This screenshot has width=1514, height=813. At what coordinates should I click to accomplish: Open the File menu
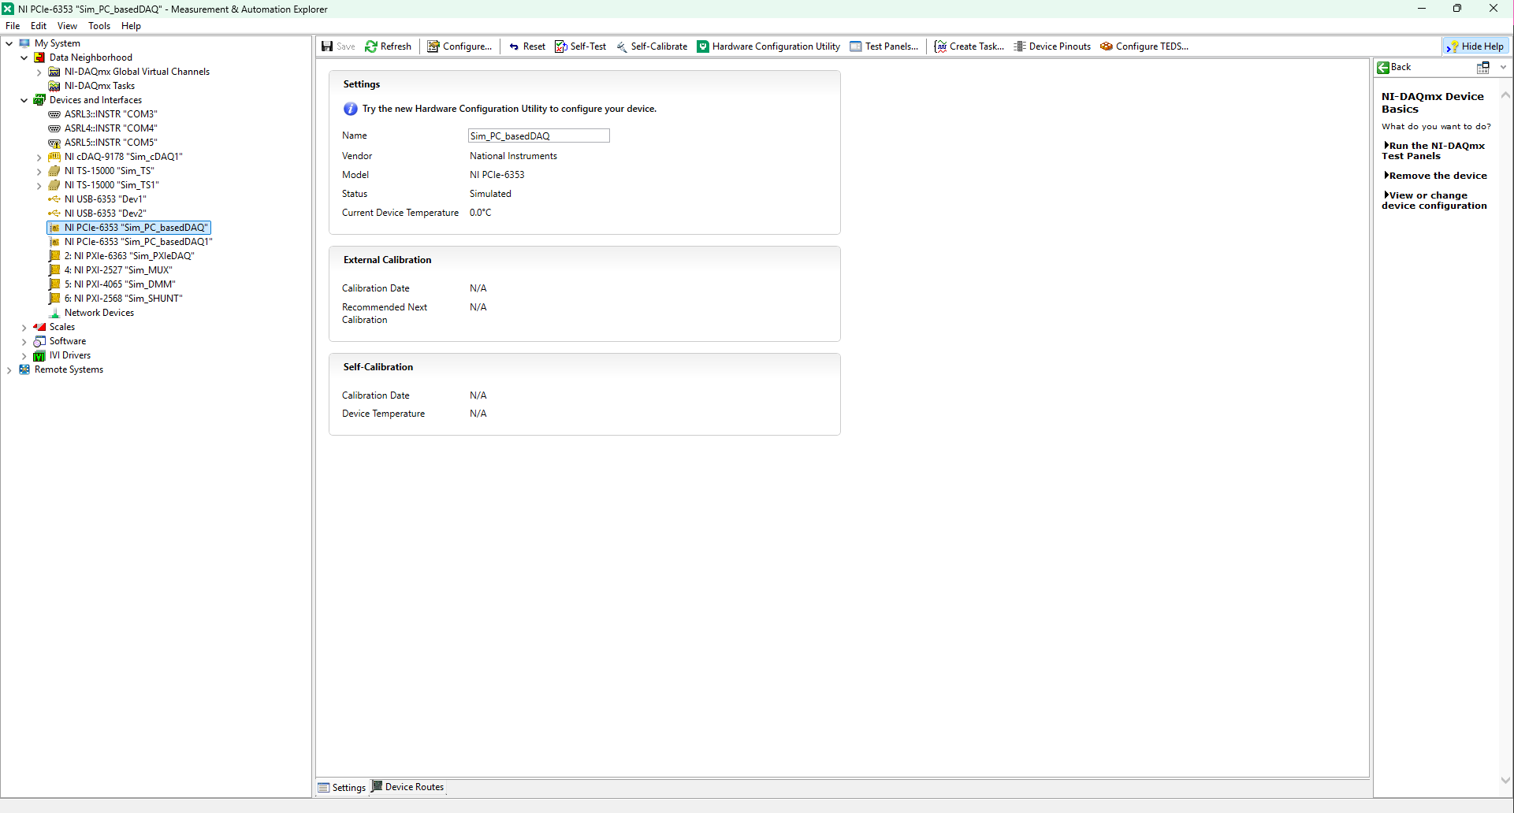click(x=13, y=26)
